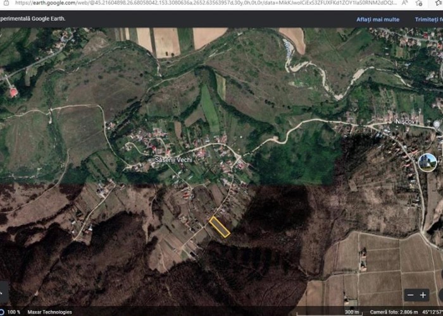The width and height of the screenshot is (443, 316).
Task: Click the Săsenii Vechi village label
Action: click(173, 160)
